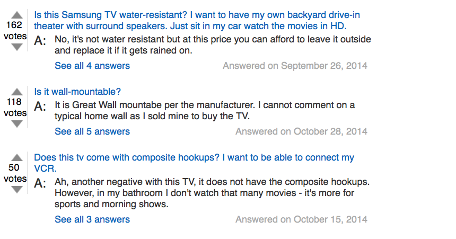
Task: Click the 162 votes count
Action: [x=15, y=31]
